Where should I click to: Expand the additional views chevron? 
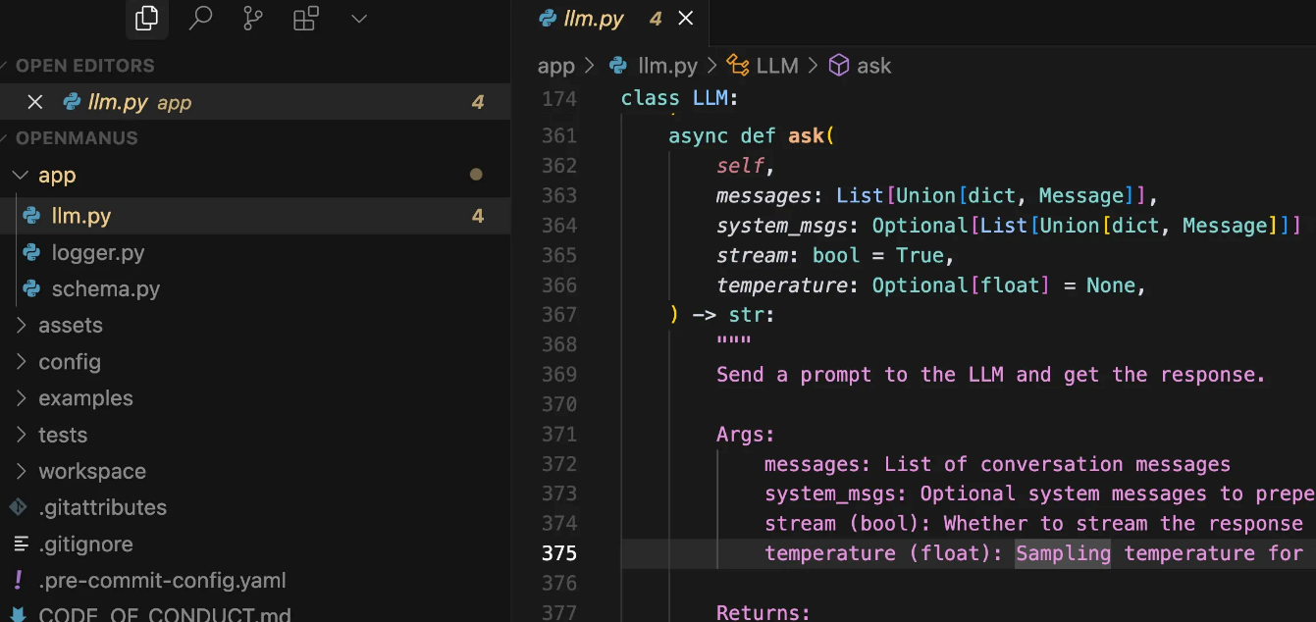pos(359,19)
